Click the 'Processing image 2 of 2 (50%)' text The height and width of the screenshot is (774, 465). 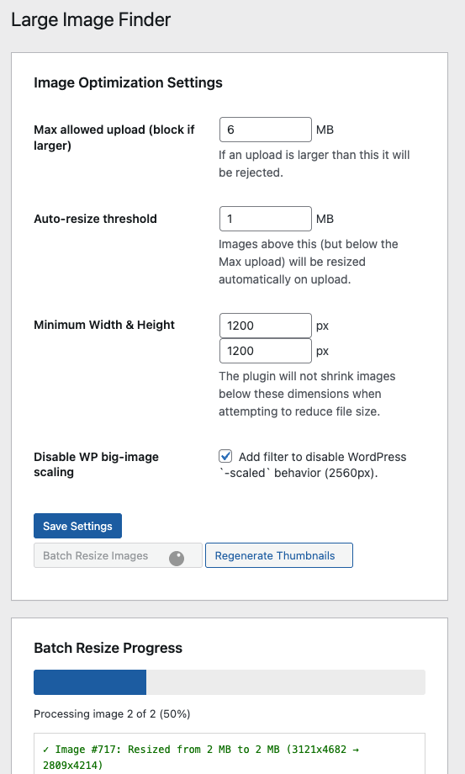click(112, 713)
